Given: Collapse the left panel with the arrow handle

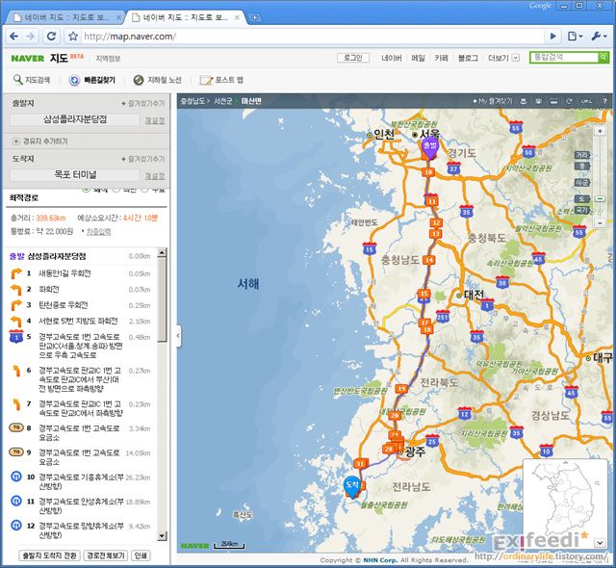Looking at the screenshot, I should 179,336.
